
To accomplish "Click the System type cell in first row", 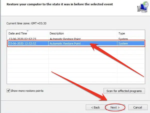I will point(123,39).
